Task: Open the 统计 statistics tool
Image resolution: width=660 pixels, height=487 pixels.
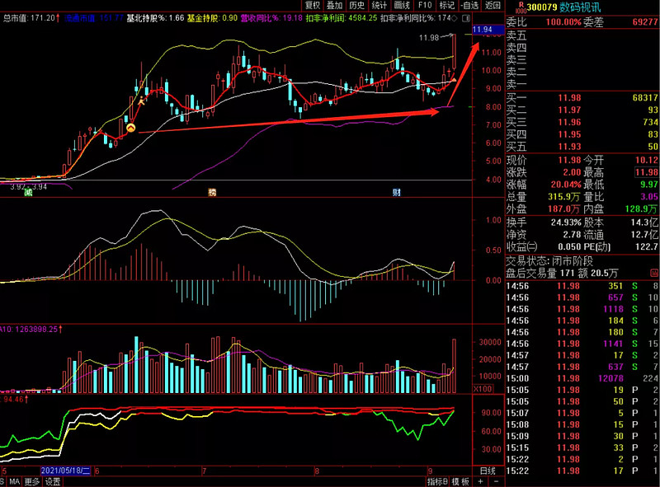Action: (x=379, y=6)
